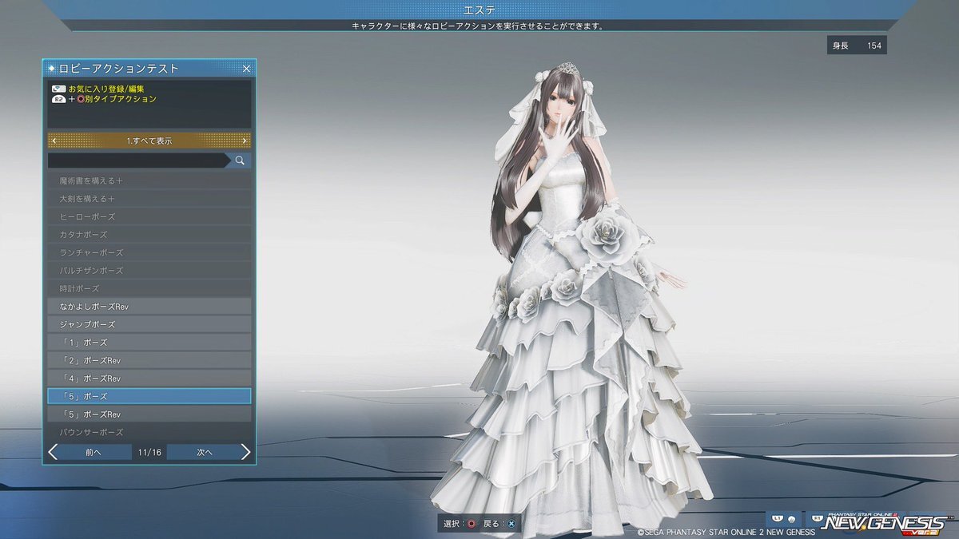The width and height of the screenshot is (959, 539).
Task: Click the right chevron page arrow
Action: coord(245,452)
